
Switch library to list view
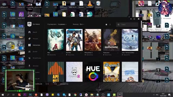click(110, 25)
